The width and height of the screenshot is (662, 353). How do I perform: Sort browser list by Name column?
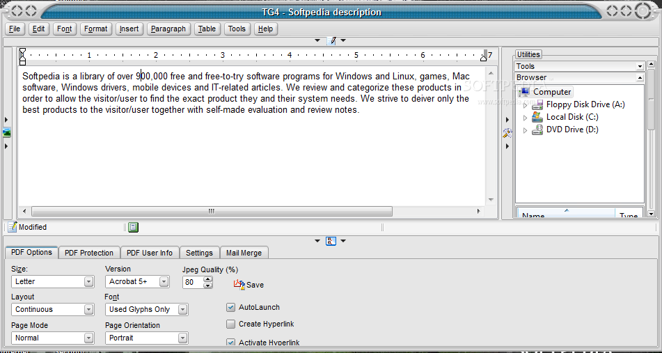point(566,212)
